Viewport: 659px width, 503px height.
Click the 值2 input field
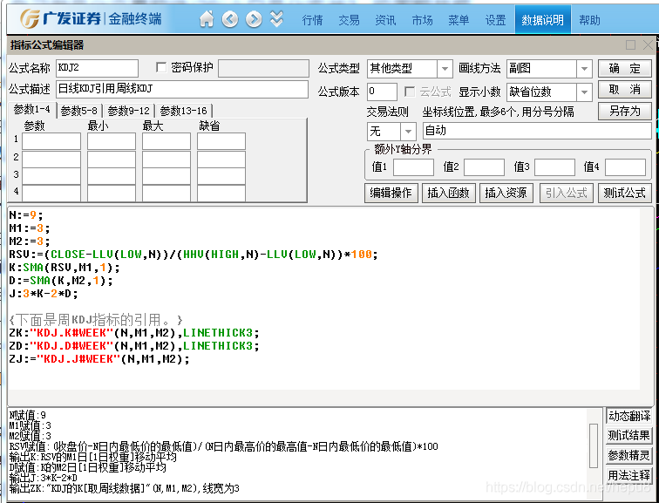[484, 167]
